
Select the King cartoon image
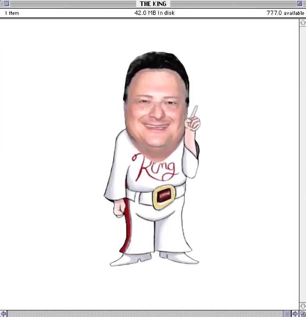click(x=153, y=159)
